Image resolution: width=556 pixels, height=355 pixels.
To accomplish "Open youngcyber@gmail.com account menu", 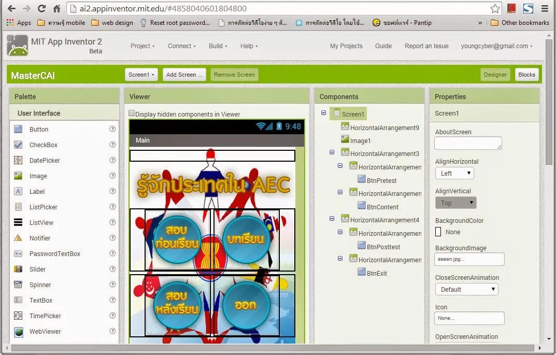I will click(496, 46).
